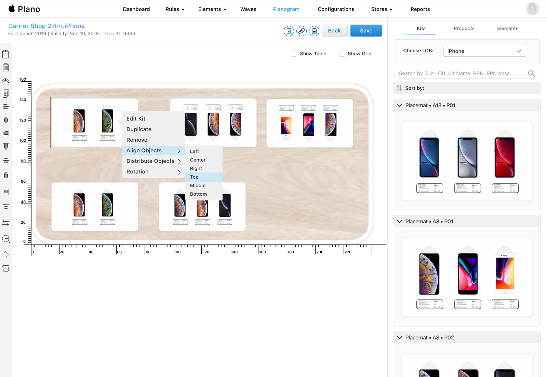Select the align vertical middle tool

coord(6,160)
